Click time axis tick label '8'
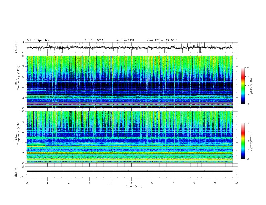This screenshot has width=266, height=205. point(194,183)
